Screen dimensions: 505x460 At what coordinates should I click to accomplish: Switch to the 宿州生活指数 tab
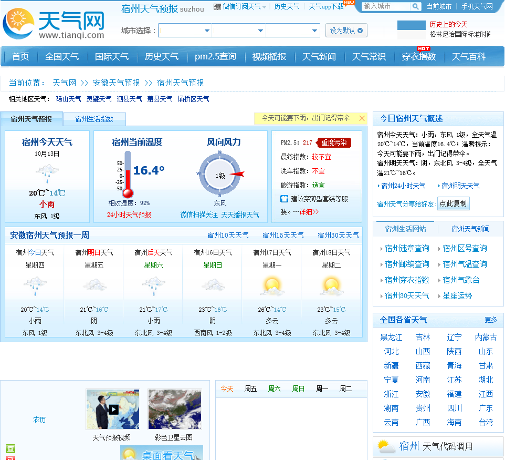pos(94,119)
